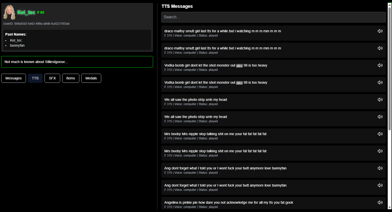Click the Kel_tec profile avatar

pos(9,12)
